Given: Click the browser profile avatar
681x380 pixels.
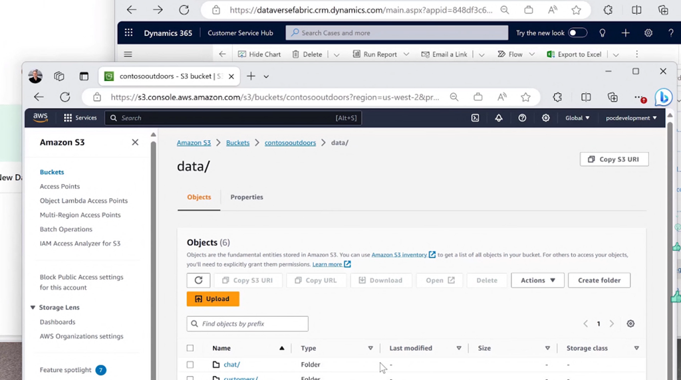Looking at the screenshot, I should coord(35,76).
